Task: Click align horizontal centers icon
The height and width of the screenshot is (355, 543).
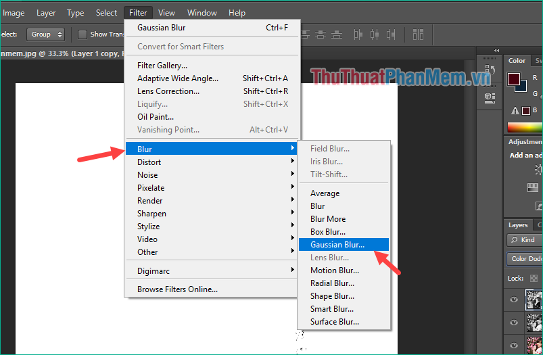Action: (375, 34)
